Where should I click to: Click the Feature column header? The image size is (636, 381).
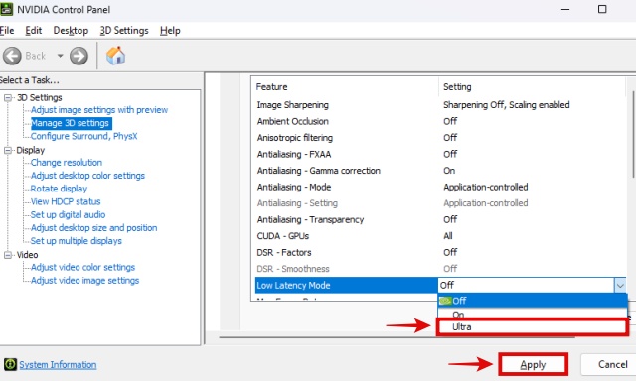click(271, 87)
